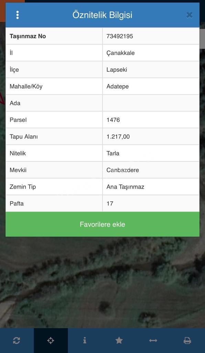Click the Zemin Tip row label

click(x=23, y=187)
